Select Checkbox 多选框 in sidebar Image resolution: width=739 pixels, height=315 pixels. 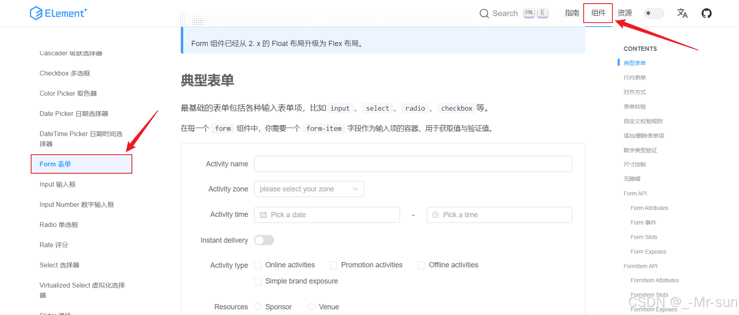coord(65,73)
